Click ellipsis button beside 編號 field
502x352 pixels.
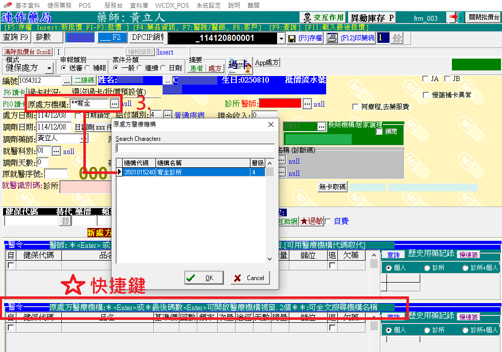(x=67, y=81)
